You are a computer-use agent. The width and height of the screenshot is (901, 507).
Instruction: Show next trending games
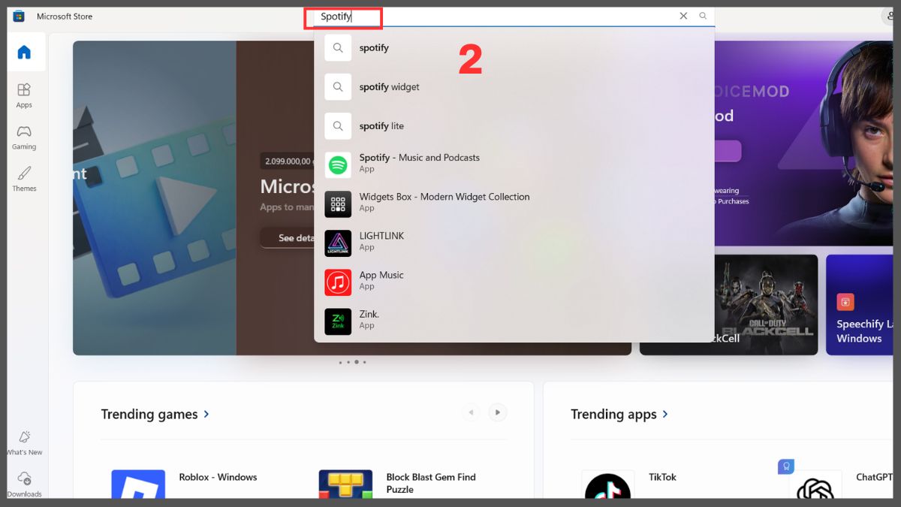point(498,412)
